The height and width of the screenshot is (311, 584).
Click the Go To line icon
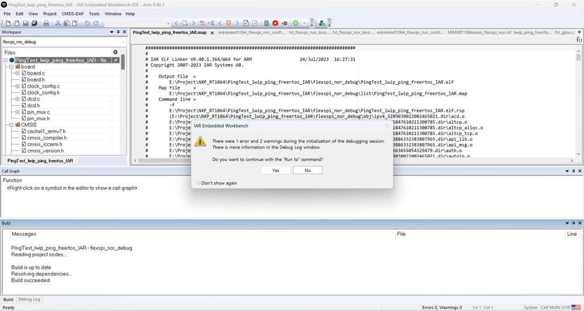(x=211, y=23)
